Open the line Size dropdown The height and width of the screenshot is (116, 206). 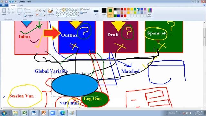(x=96, y=13)
